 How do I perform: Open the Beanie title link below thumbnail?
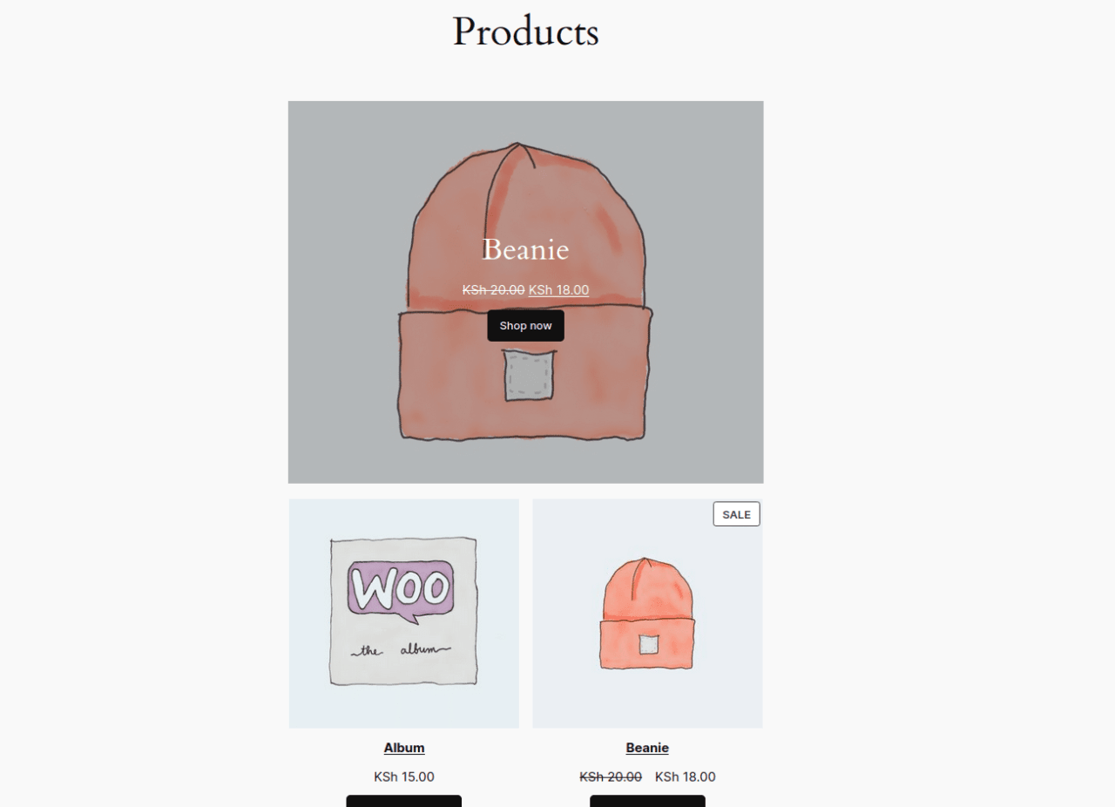point(647,748)
